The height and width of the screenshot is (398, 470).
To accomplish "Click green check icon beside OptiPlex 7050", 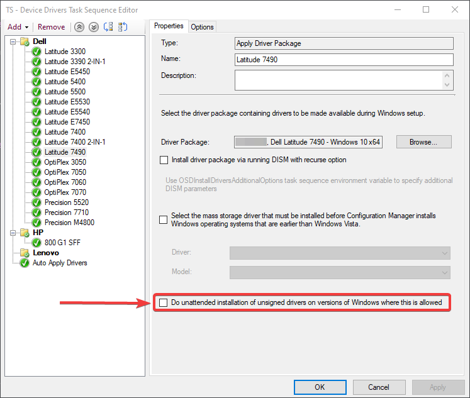I will point(36,172).
